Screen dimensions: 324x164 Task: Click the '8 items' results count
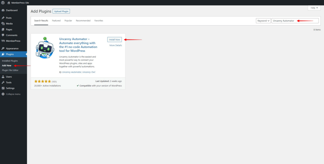tap(317, 30)
